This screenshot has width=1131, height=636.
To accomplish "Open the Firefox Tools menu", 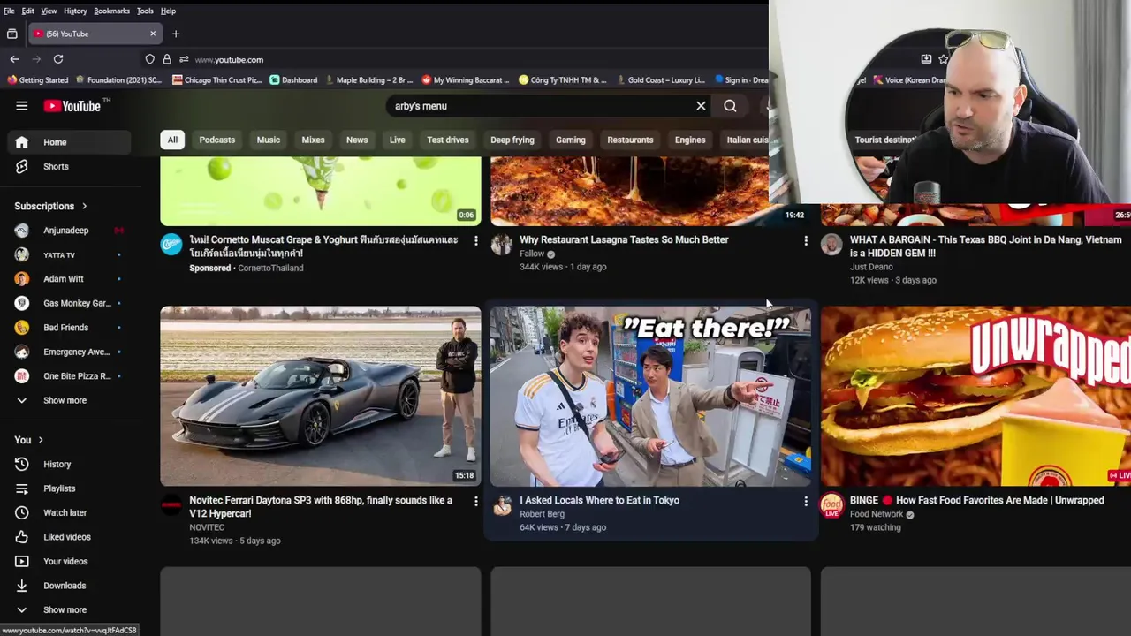I will click(x=145, y=11).
